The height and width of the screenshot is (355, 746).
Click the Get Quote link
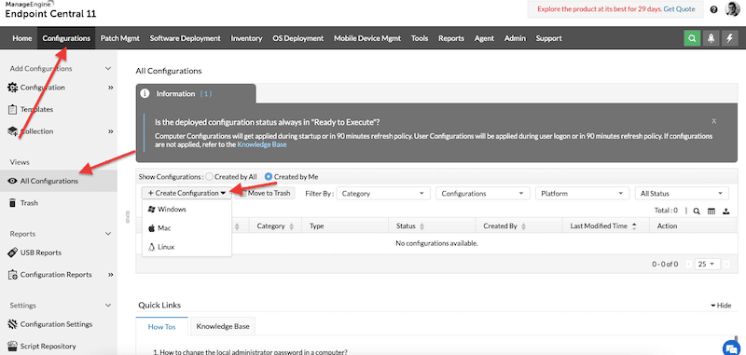(680, 9)
